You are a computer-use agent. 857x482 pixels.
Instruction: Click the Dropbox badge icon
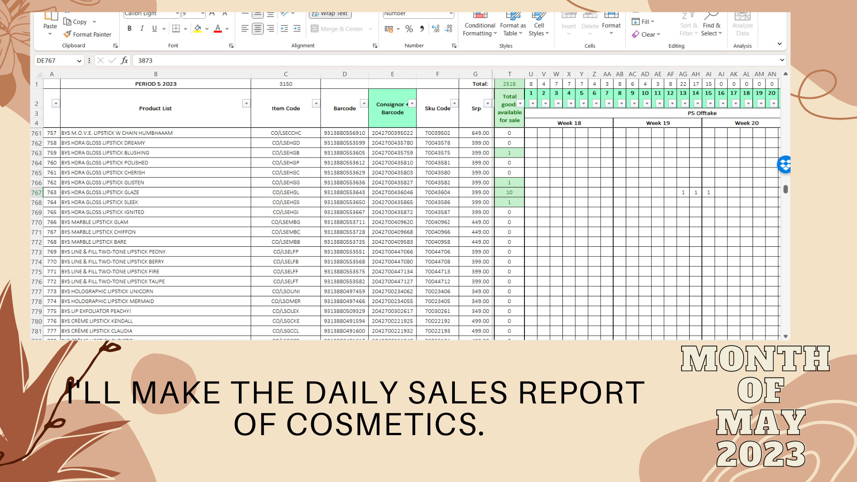[784, 165]
